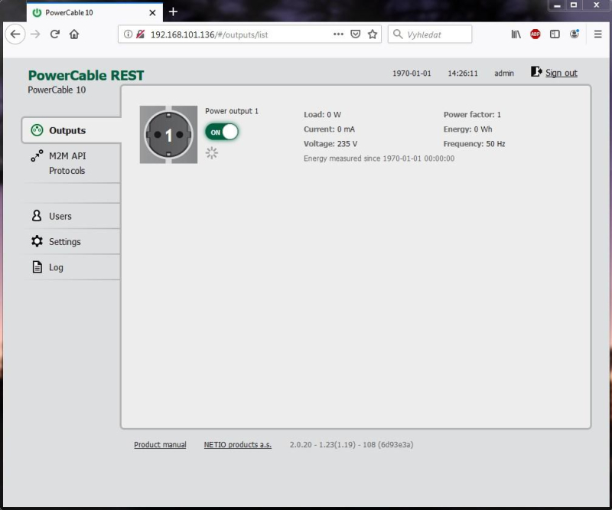The width and height of the screenshot is (612, 510).
Task: Click the Sign out link
Action: pyautogui.click(x=561, y=73)
